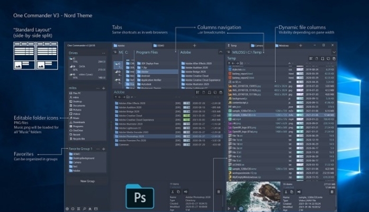Cut the selected sample m4v video file
The image size is (369, 212).
coord(286,192)
